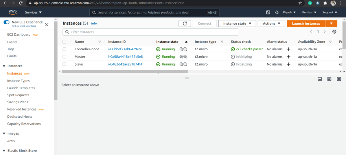The width and height of the screenshot is (346, 155).
Task: Zoom in filter on Controller-node state
Action: [x=181, y=49]
